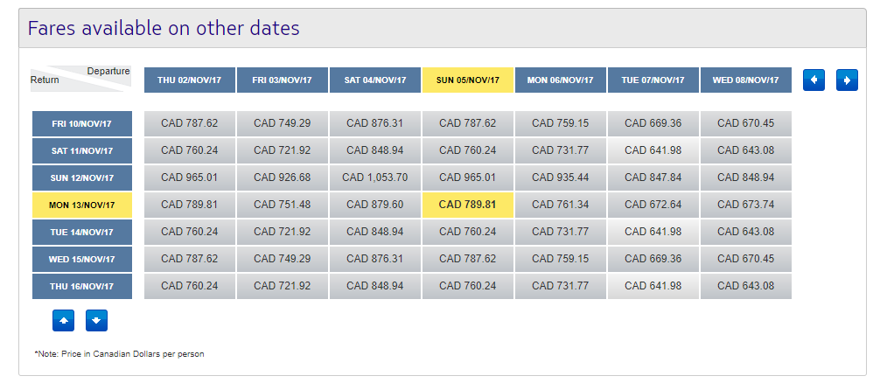This screenshot has height=383, width=873.
Task: Pick CAD 731.77 fare in TUE 14/NOV row
Action: (561, 232)
